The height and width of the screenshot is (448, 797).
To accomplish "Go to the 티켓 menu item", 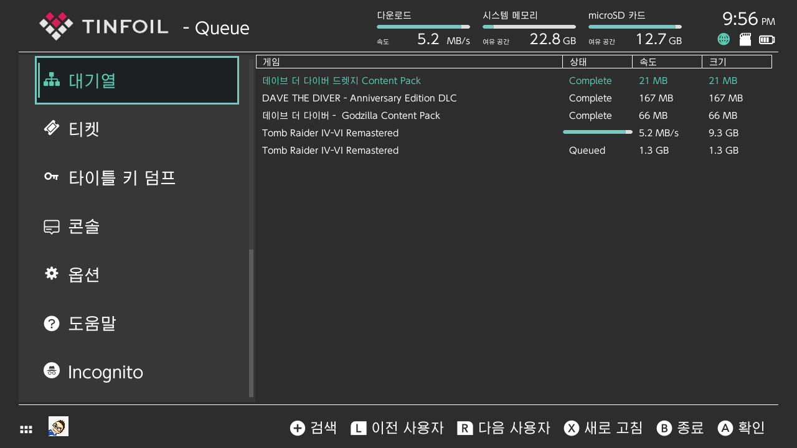I will [137, 129].
